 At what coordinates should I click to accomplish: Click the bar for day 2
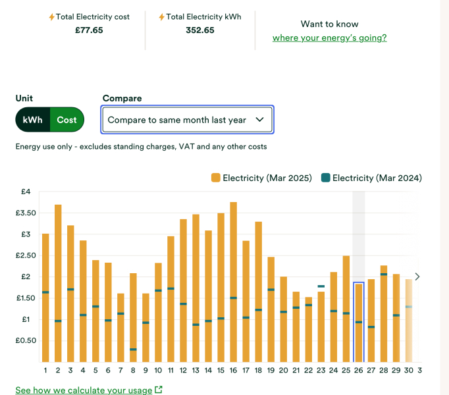(x=58, y=283)
